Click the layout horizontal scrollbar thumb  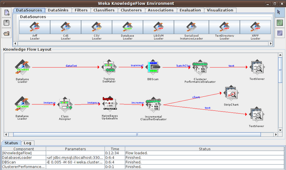(137, 135)
